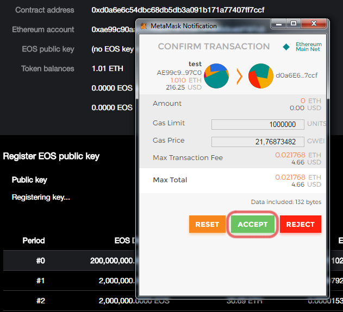Click the 'Data included: 132 bytes' text

tap(286, 202)
